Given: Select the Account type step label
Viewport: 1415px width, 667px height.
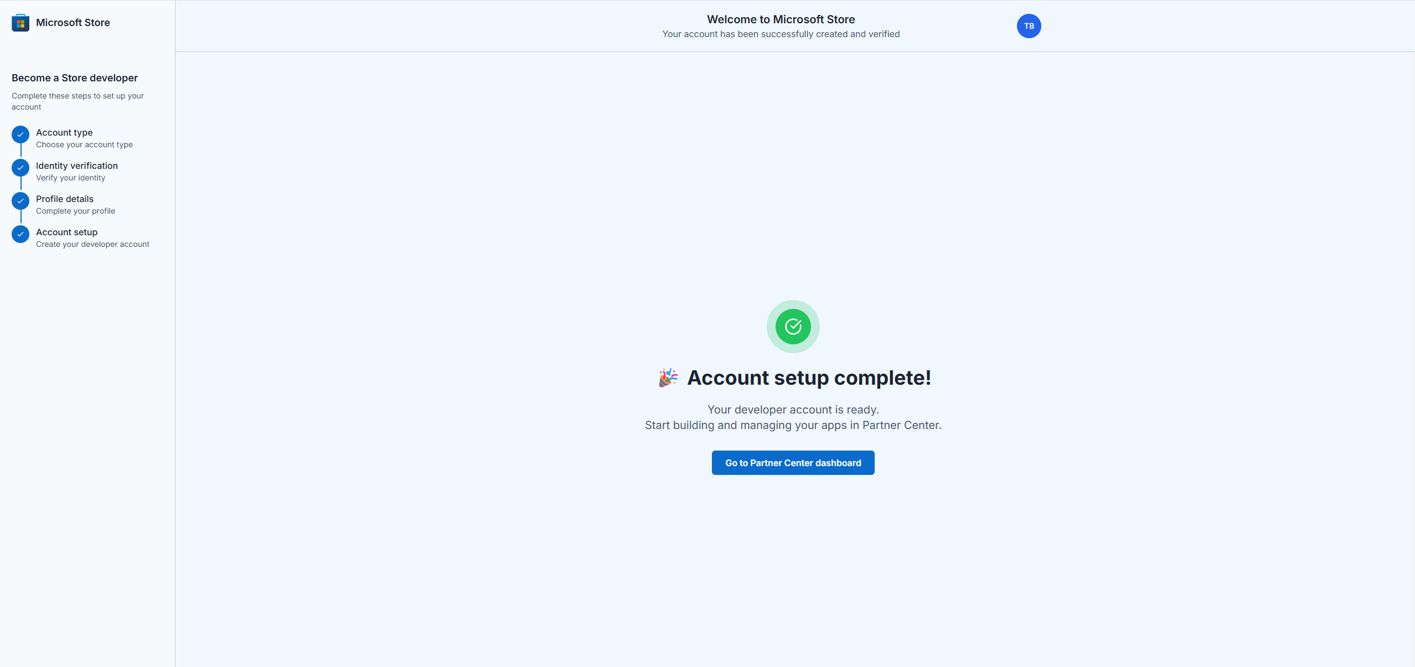Looking at the screenshot, I should pyautogui.click(x=64, y=132).
